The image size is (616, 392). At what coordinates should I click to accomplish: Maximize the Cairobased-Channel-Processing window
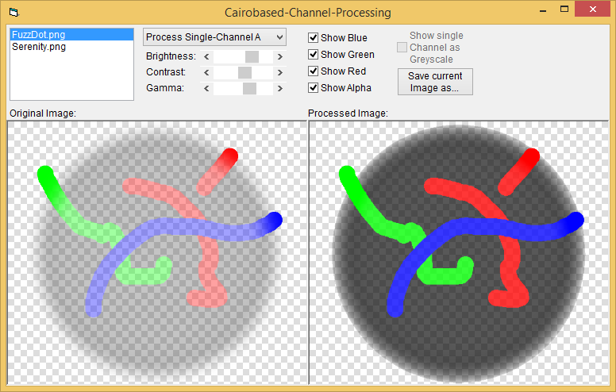pyautogui.click(x=564, y=10)
